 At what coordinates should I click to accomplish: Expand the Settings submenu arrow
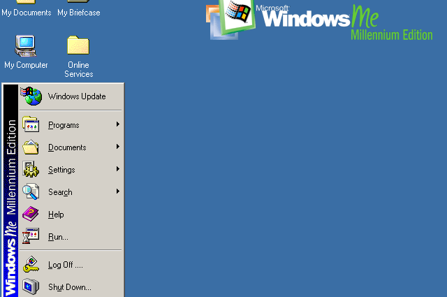tap(118, 169)
